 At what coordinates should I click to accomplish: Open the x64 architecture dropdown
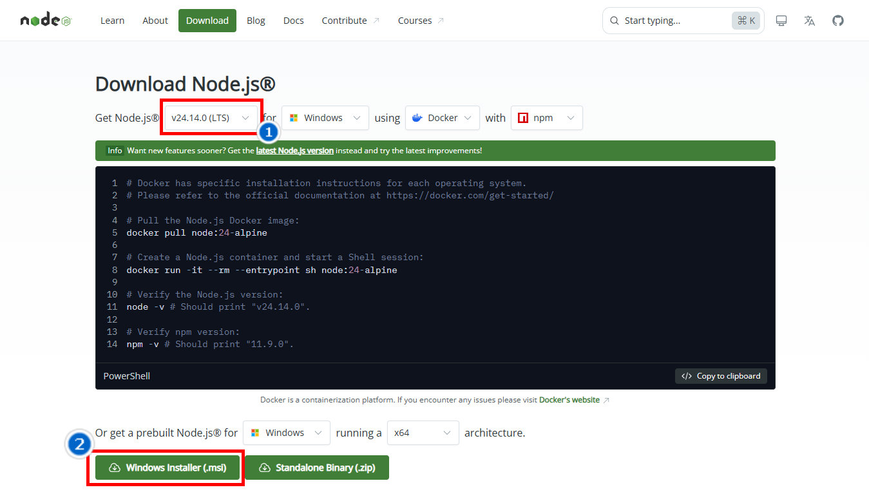423,433
